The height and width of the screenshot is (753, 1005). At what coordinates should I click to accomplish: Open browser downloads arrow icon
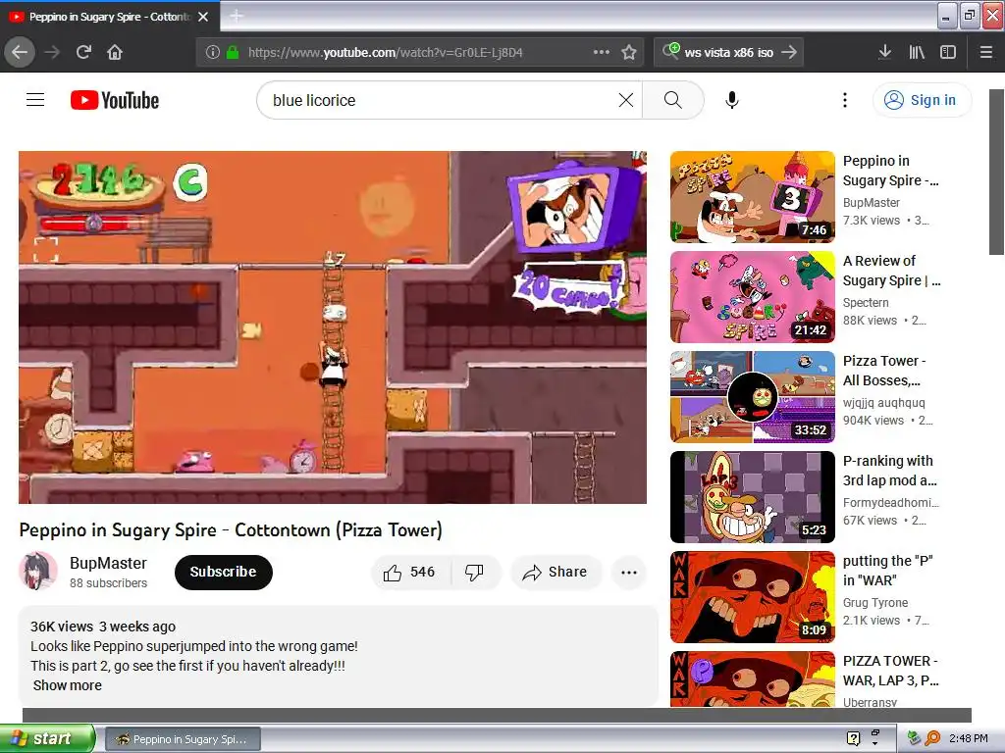pos(884,52)
